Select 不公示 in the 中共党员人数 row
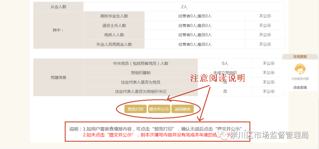 coord(268,63)
